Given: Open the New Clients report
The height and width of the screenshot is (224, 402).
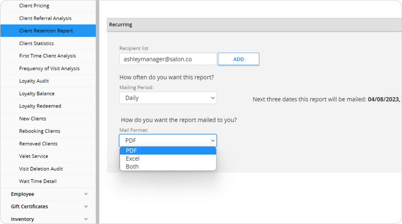Looking at the screenshot, I should pos(33,119).
